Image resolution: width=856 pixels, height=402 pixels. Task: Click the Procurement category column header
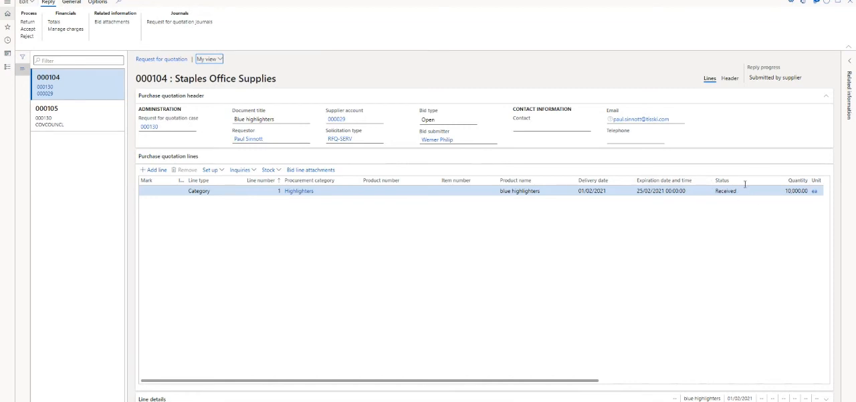[309, 180]
